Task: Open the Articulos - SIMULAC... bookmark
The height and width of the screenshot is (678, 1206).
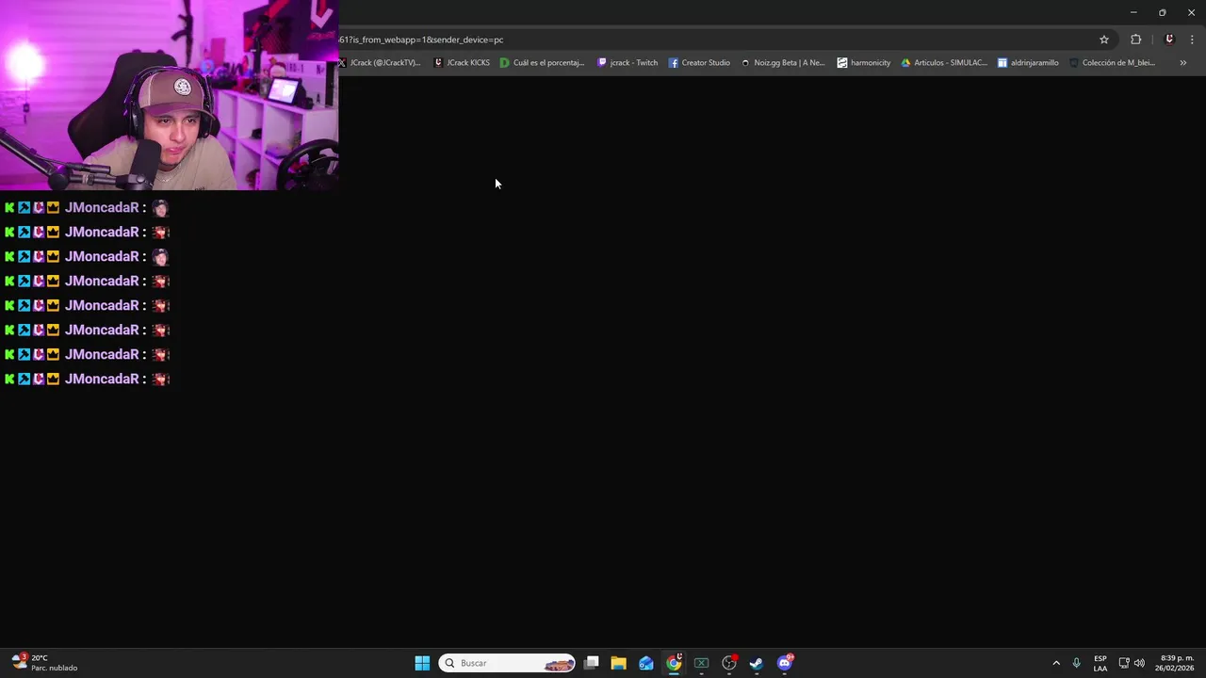Action: (x=944, y=63)
